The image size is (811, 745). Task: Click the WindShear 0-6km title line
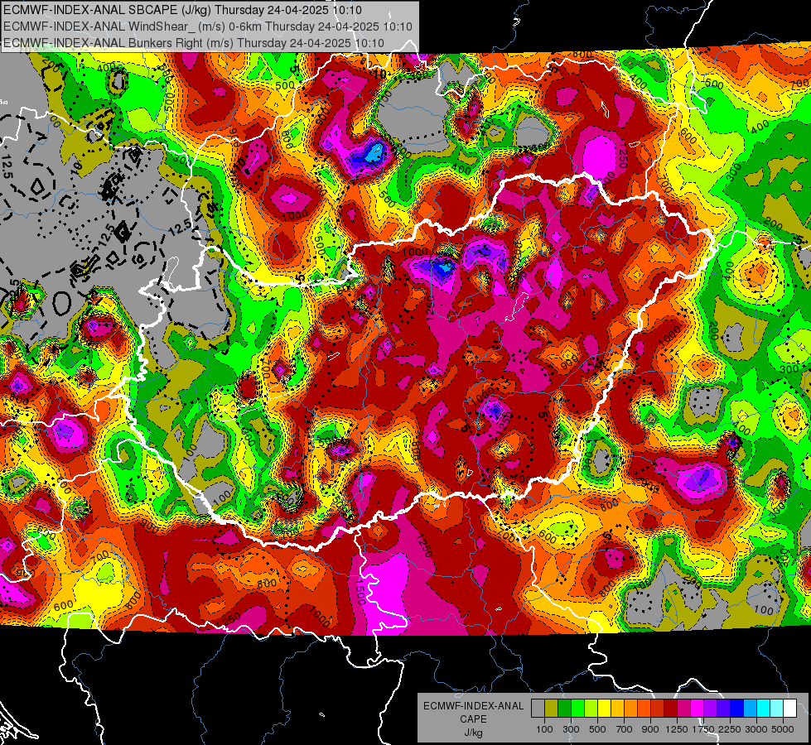pyautogui.click(x=207, y=26)
